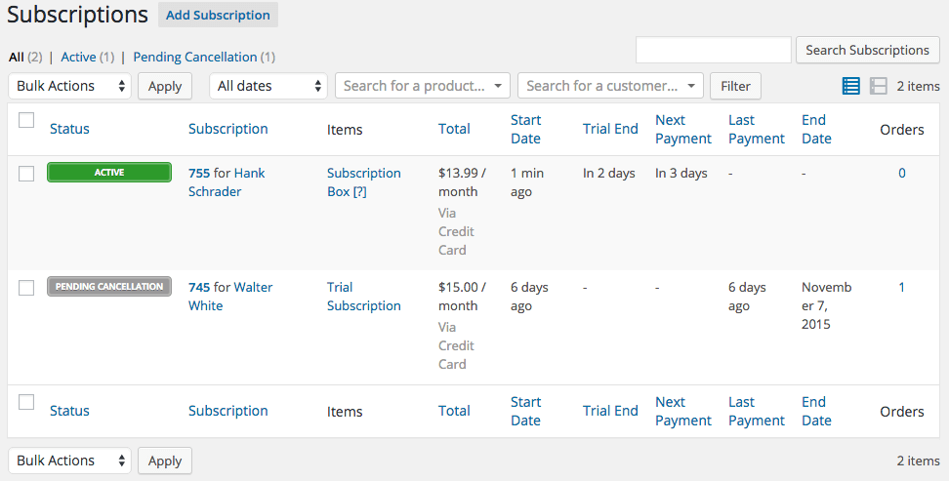Sort by Subscription in table footer
Image resolution: width=949 pixels, height=481 pixels.
pyautogui.click(x=228, y=411)
